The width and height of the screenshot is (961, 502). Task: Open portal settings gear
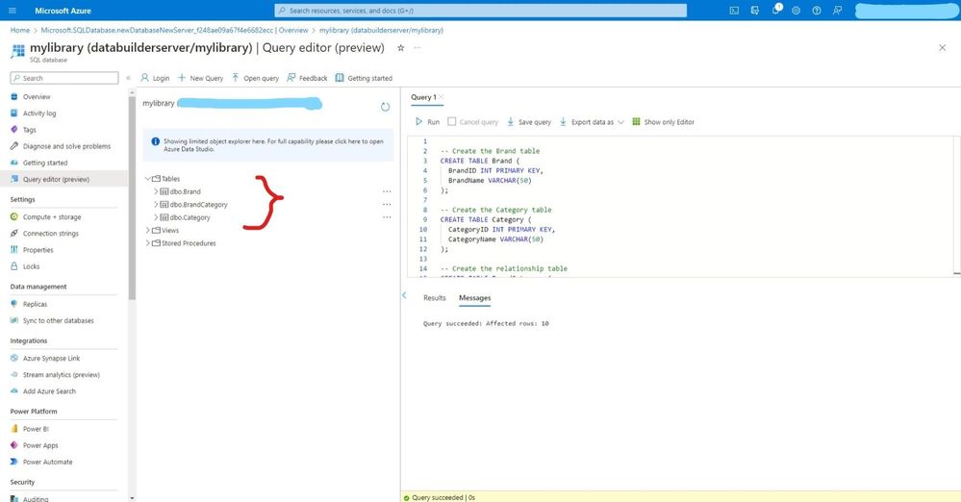[797, 11]
